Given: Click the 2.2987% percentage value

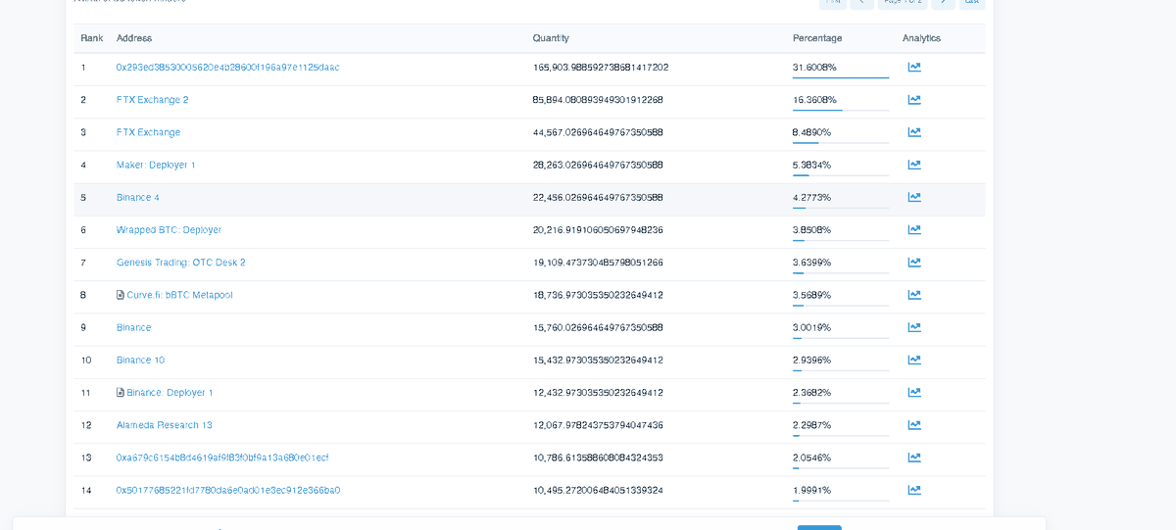Looking at the screenshot, I should click(811, 425).
